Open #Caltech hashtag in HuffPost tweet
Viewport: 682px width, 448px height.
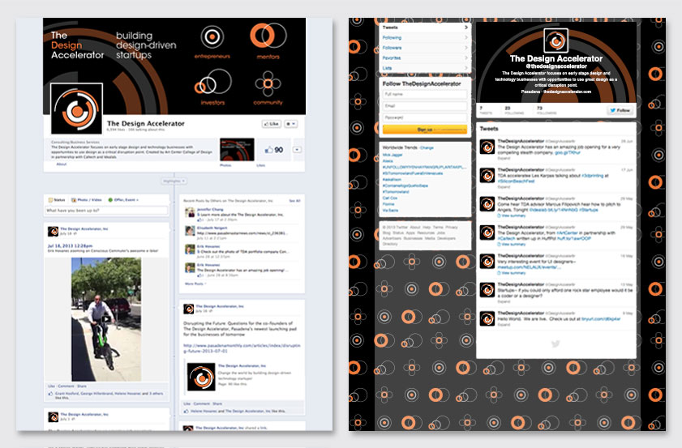(x=506, y=238)
